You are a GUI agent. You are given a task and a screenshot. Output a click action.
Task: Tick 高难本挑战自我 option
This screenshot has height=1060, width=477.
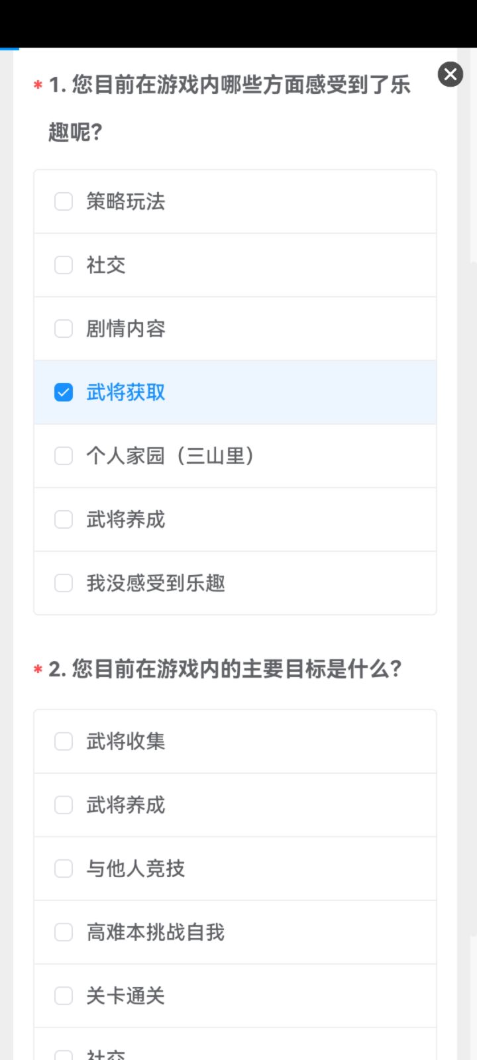(64, 932)
